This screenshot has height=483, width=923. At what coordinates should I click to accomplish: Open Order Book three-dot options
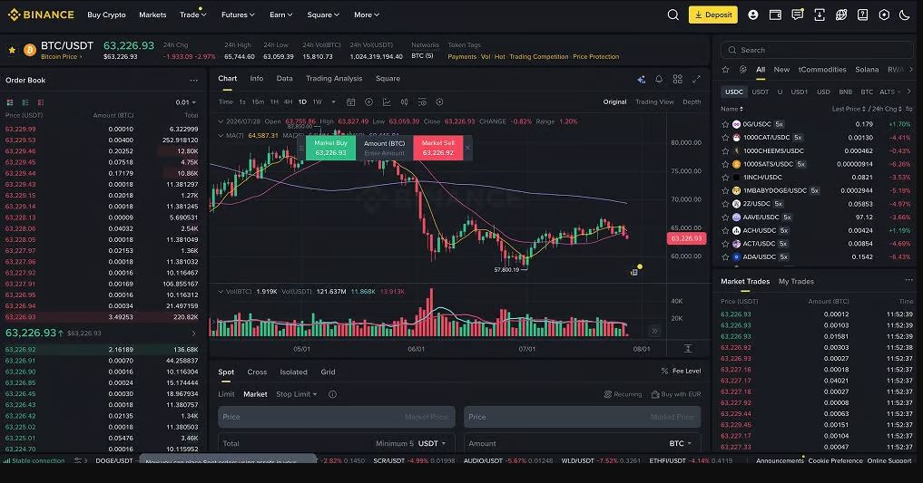tap(193, 81)
